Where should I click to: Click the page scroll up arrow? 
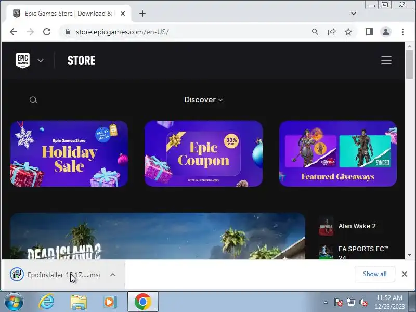tap(409, 46)
